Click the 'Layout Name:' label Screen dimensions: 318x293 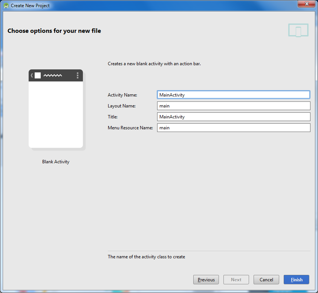121,106
